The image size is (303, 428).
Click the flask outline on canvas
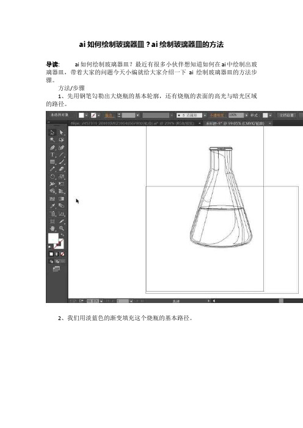coord(221,198)
